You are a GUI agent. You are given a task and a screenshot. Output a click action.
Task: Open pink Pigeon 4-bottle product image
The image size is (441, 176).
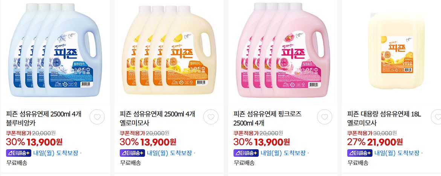(x=283, y=50)
